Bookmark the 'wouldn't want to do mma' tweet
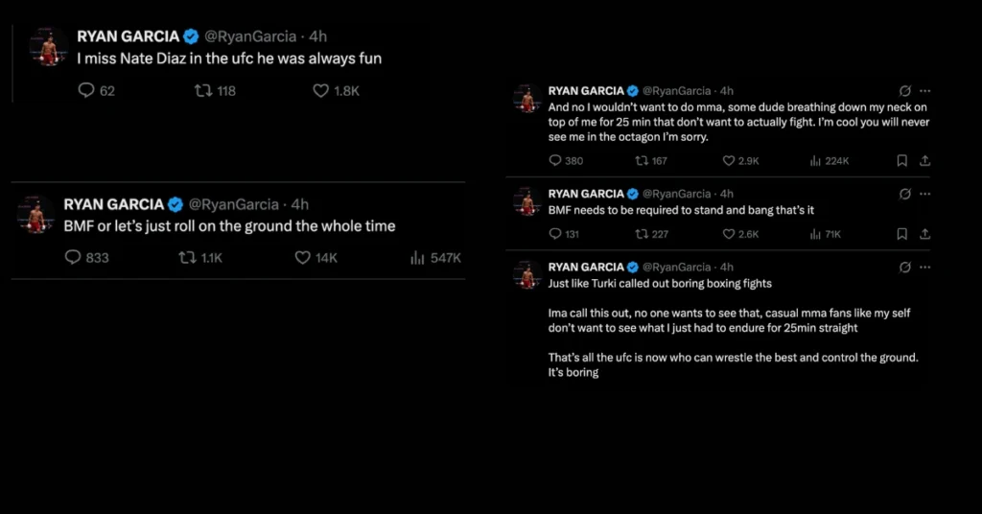 tap(901, 161)
